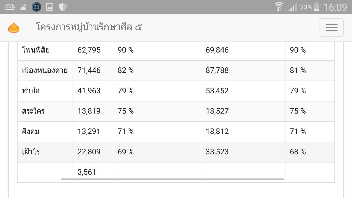
Task: Tap the เฝ้าไร่ district name cell
Action: pos(45,152)
